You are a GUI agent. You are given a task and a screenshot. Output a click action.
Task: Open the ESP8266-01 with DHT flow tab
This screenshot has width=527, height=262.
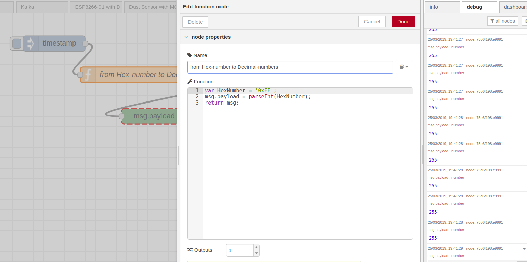[x=96, y=7]
